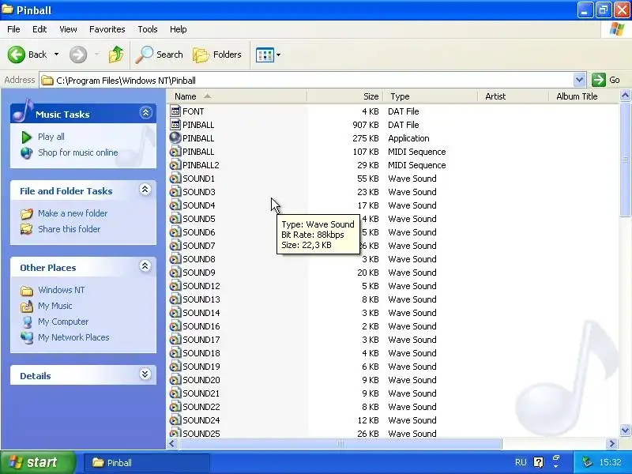Select the SOUND6 file icon
The height and width of the screenshot is (474, 632).
[x=175, y=232]
